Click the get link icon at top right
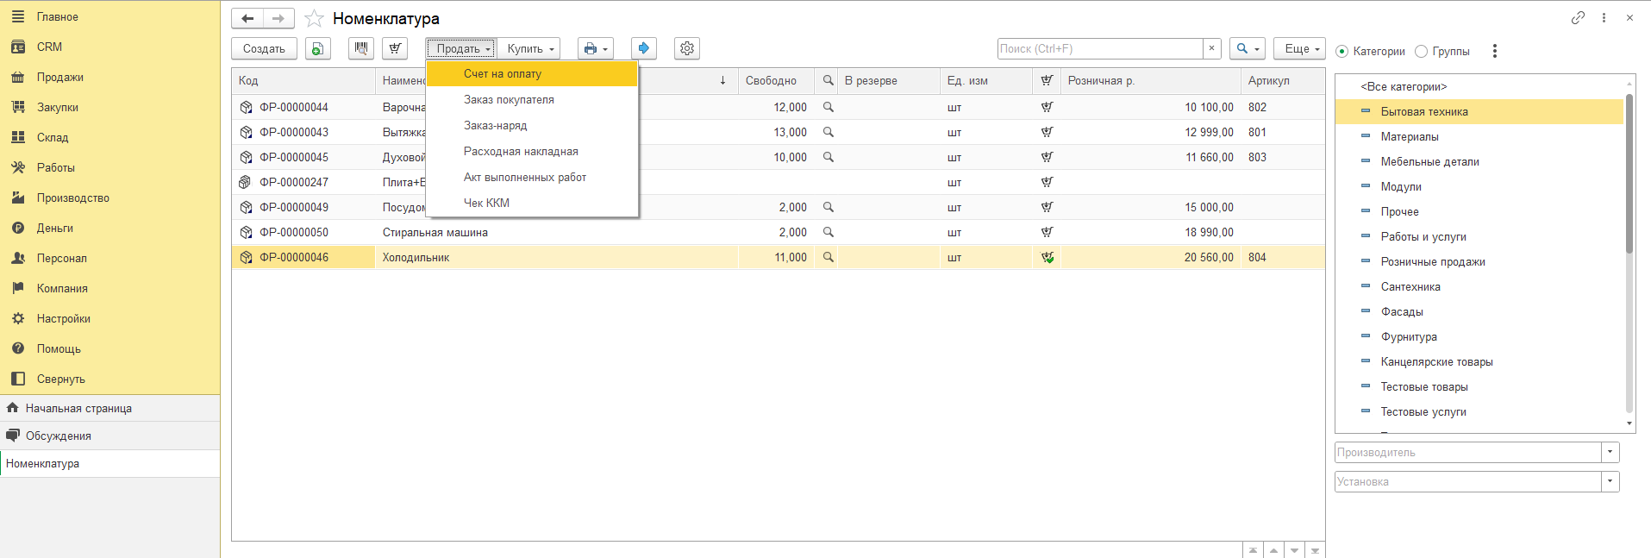This screenshot has width=1651, height=558. [1578, 17]
